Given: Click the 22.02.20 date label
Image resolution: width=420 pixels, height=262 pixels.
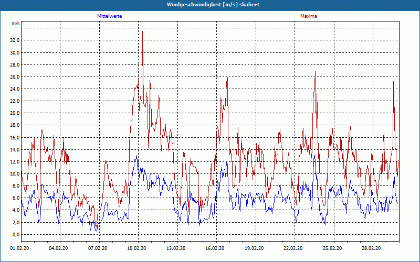Looking at the screenshot, I should pos(293,248).
